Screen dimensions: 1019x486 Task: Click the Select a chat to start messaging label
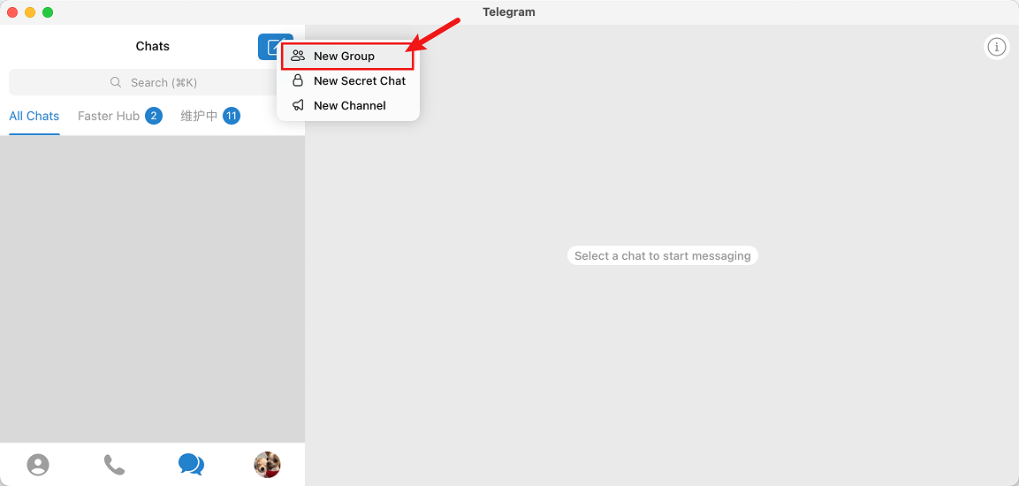[x=662, y=255]
